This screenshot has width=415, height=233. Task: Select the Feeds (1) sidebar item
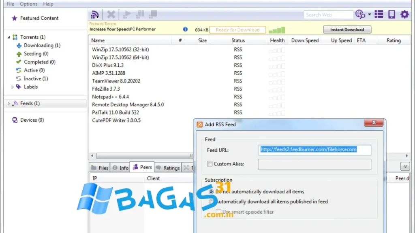coord(45,103)
